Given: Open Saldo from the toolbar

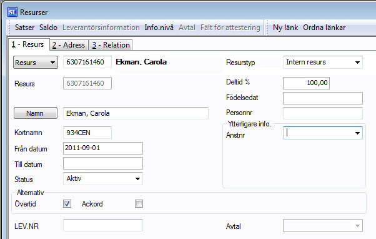Looking at the screenshot, I should (x=49, y=28).
